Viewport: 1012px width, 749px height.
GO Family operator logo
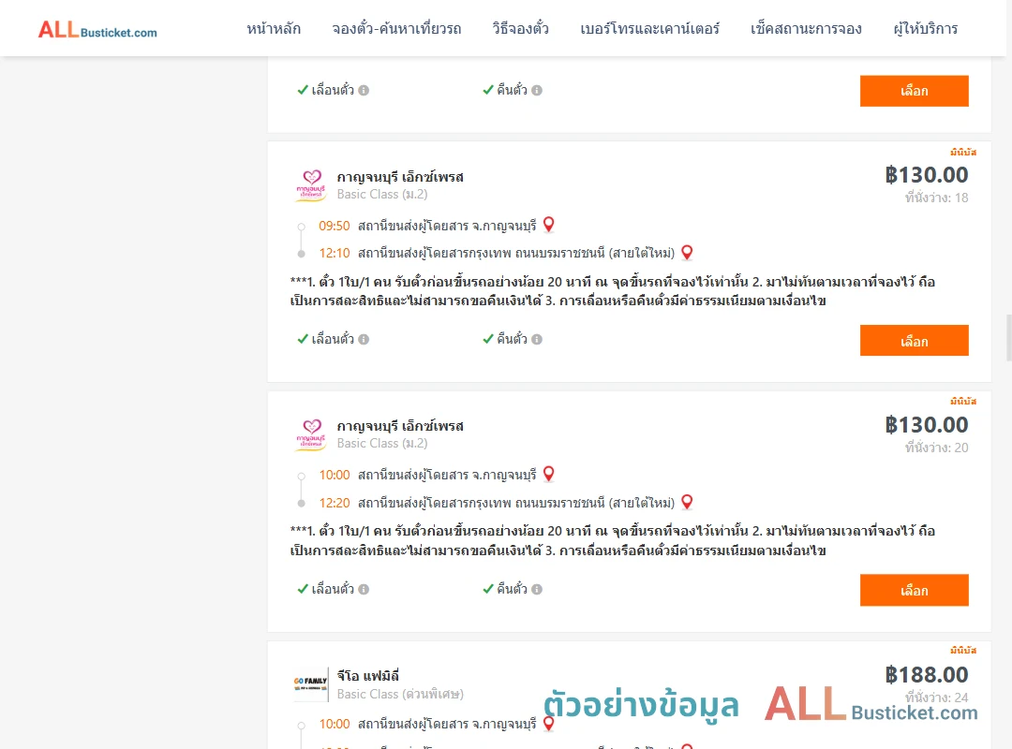(311, 683)
